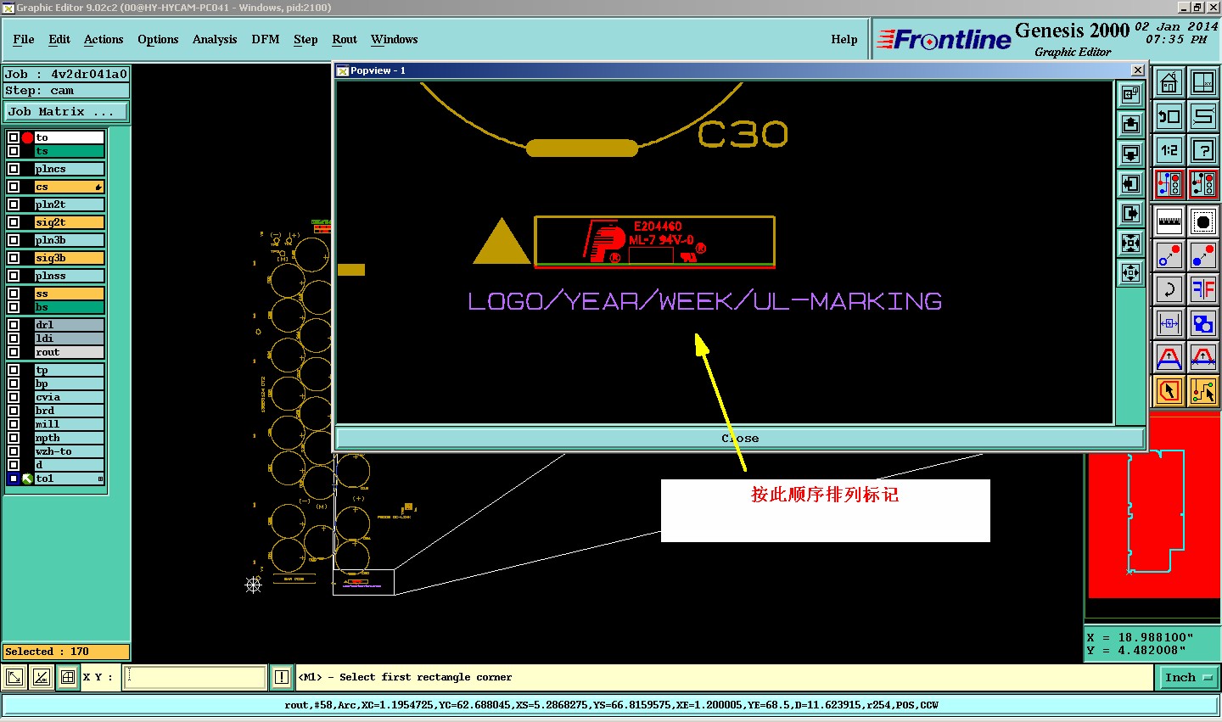Select the wzh-to layer name
This screenshot has width=1222, height=722.
coord(70,451)
